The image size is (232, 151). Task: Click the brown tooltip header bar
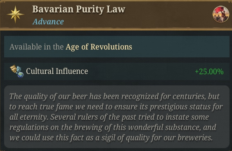116,15
